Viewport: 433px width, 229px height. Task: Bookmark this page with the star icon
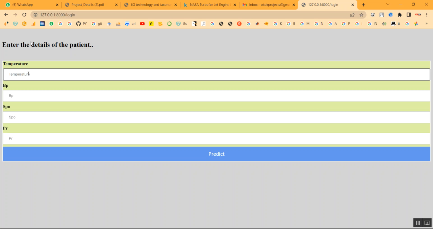[361, 15]
